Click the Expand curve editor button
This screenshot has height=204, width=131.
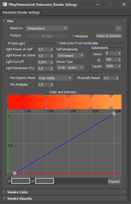(114, 181)
